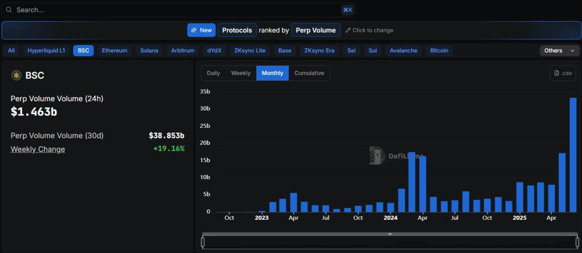Open the Protocols selector
The height and width of the screenshot is (253, 582).
(237, 30)
